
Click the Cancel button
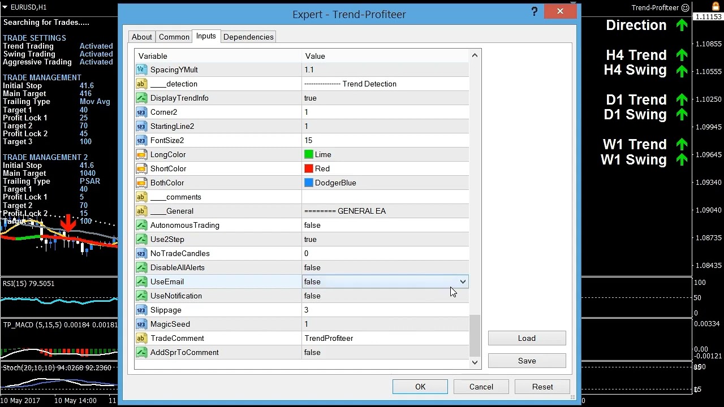pos(481,387)
